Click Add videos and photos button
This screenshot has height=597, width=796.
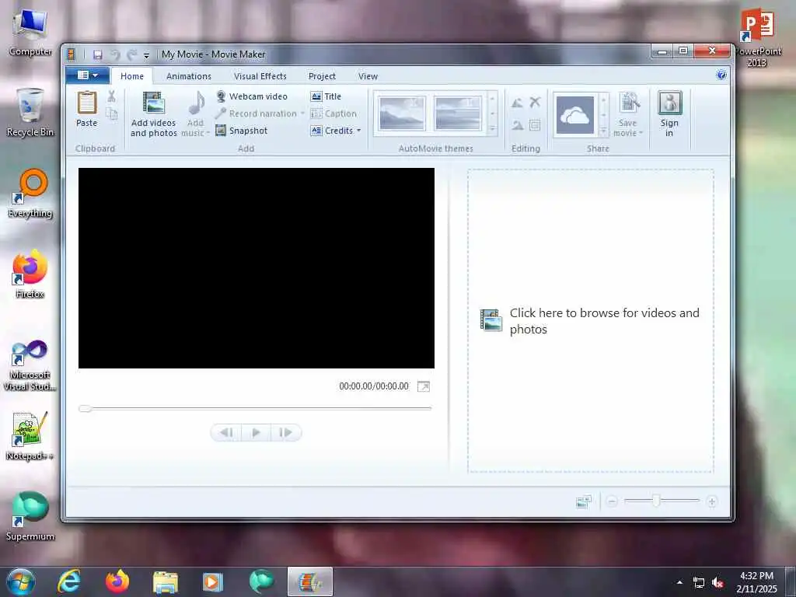click(153, 113)
